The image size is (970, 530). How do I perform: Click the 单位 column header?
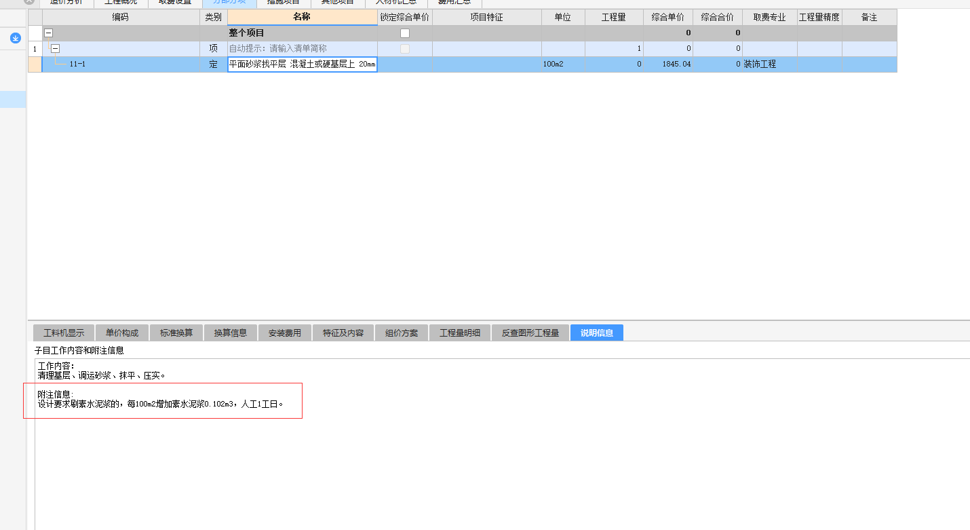(x=563, y=18)
